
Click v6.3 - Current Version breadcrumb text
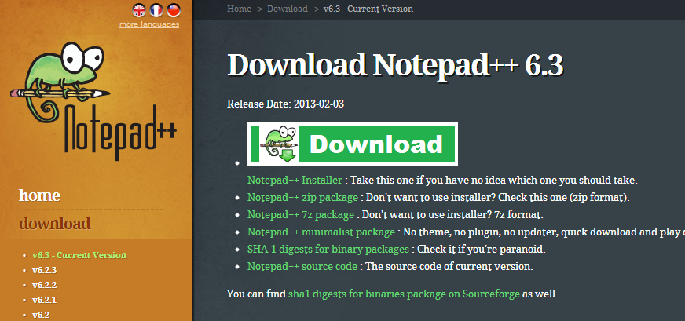368,9
